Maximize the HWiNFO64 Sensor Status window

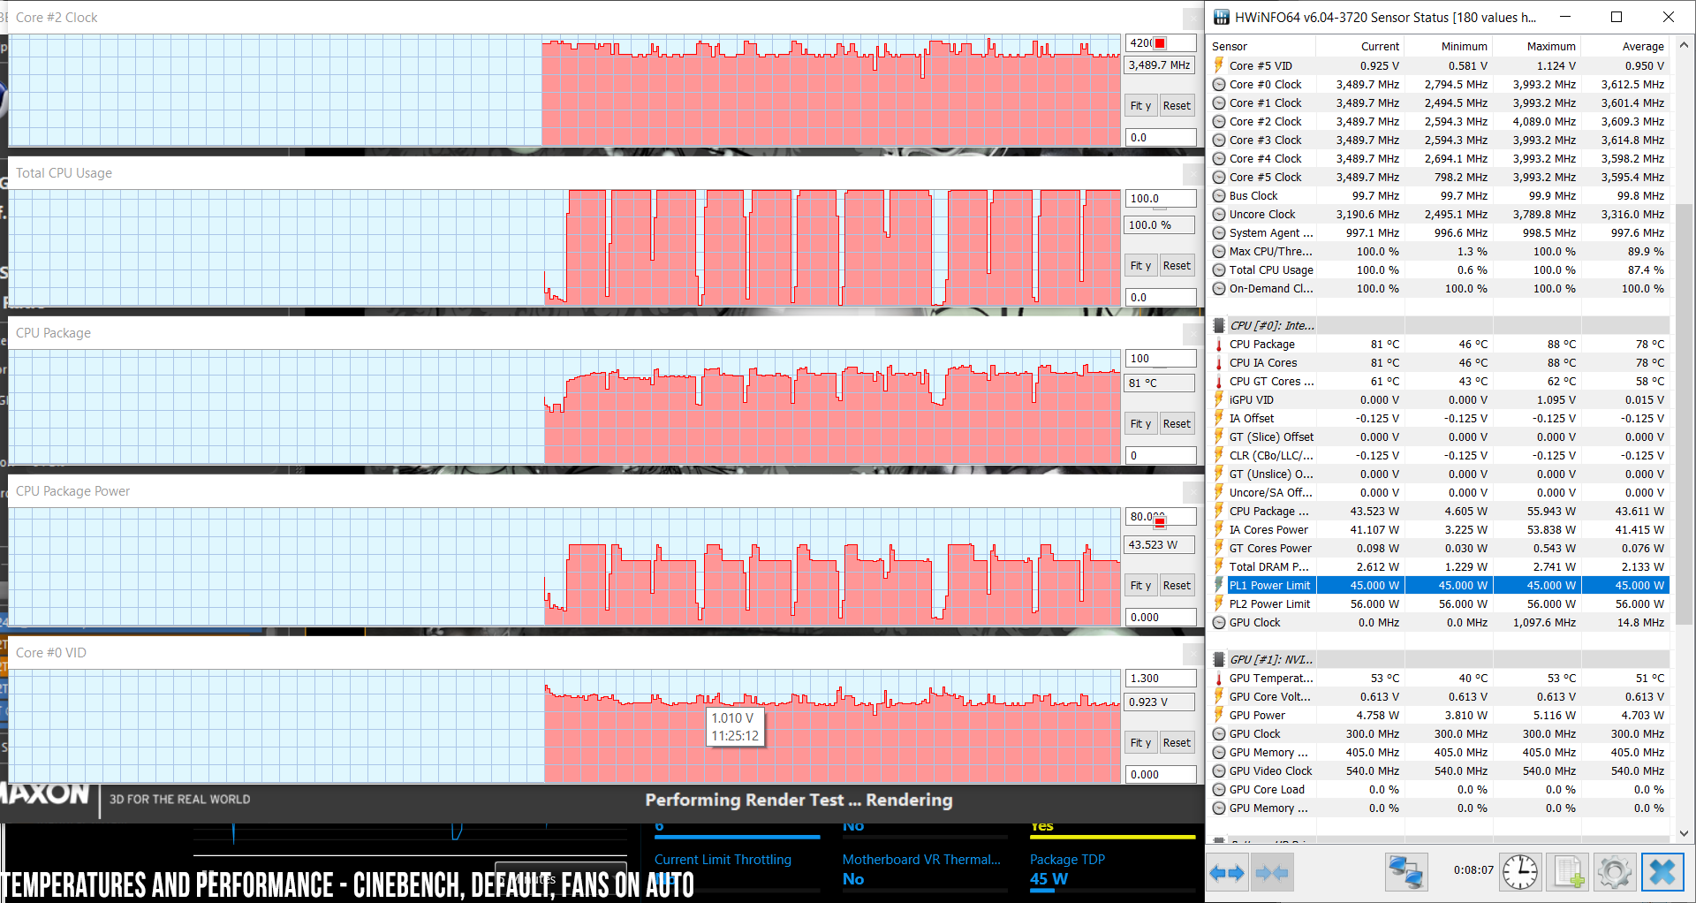point(1616,17)
